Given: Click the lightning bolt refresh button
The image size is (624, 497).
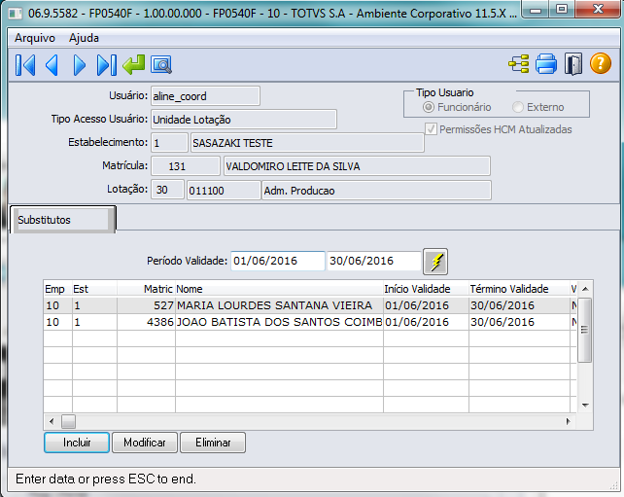Looking at the screenshot, I should click(x=435, y=262).
